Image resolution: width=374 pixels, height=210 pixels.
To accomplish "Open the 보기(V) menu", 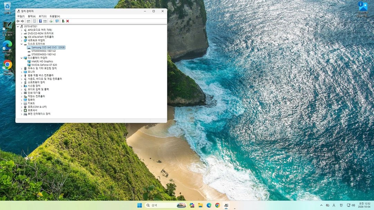I will 43,16.
